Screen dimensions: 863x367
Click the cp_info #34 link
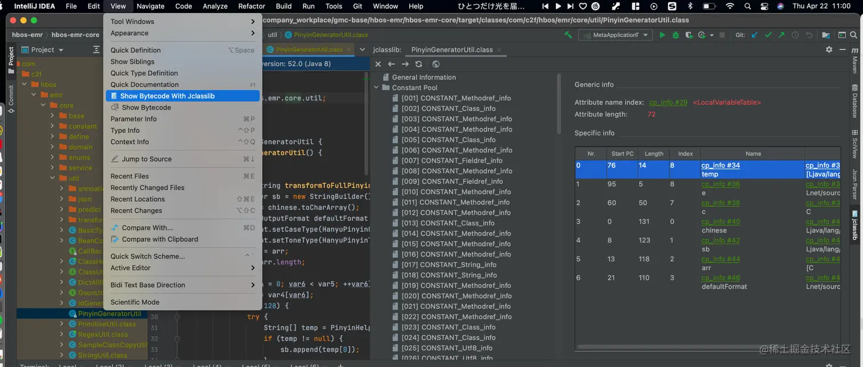[x=720, y=165]
